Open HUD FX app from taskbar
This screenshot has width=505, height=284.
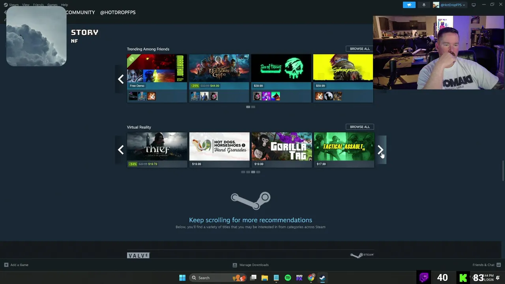tap(299, 278)
